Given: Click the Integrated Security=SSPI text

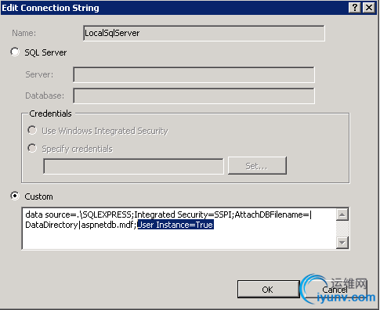Looking at the screenshot, I should [x=183, y=214].
